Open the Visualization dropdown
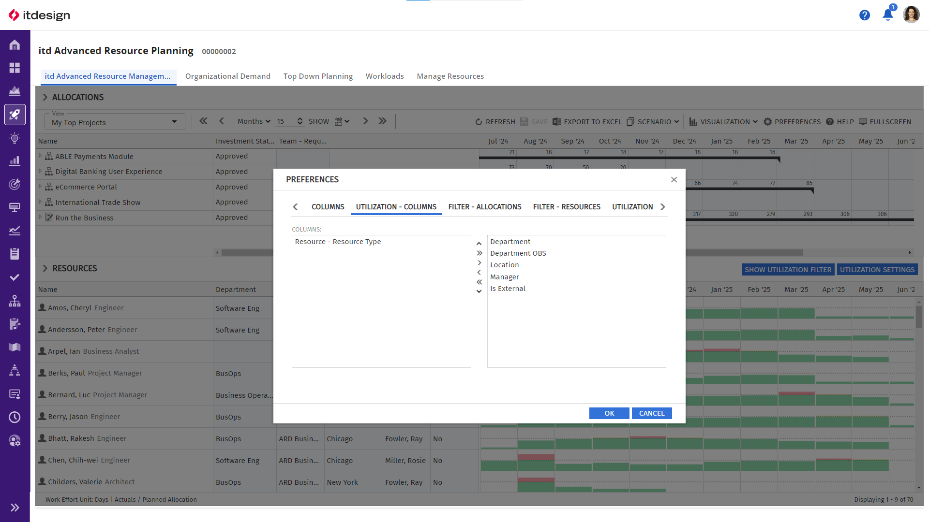 coord(723,122)
